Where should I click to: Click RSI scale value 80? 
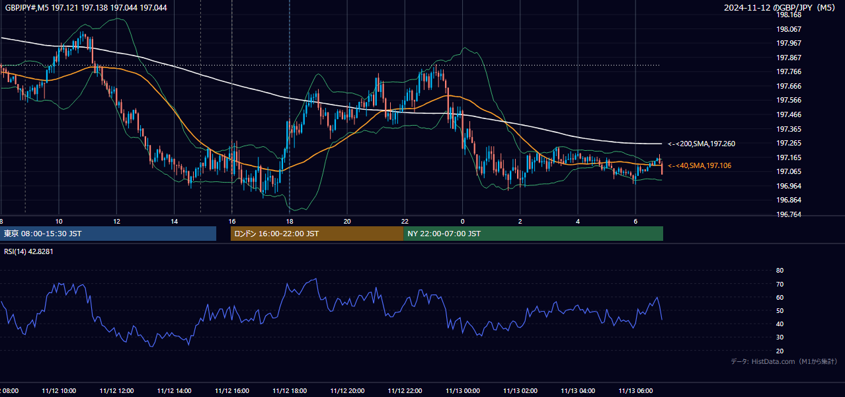780,271
